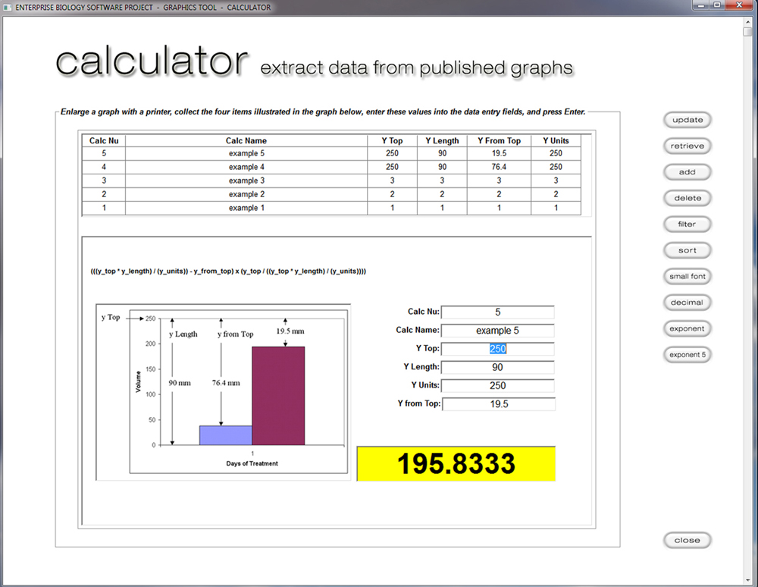
Task: Switch to small font
Action: pyautogui.click(x=687, y=277)
